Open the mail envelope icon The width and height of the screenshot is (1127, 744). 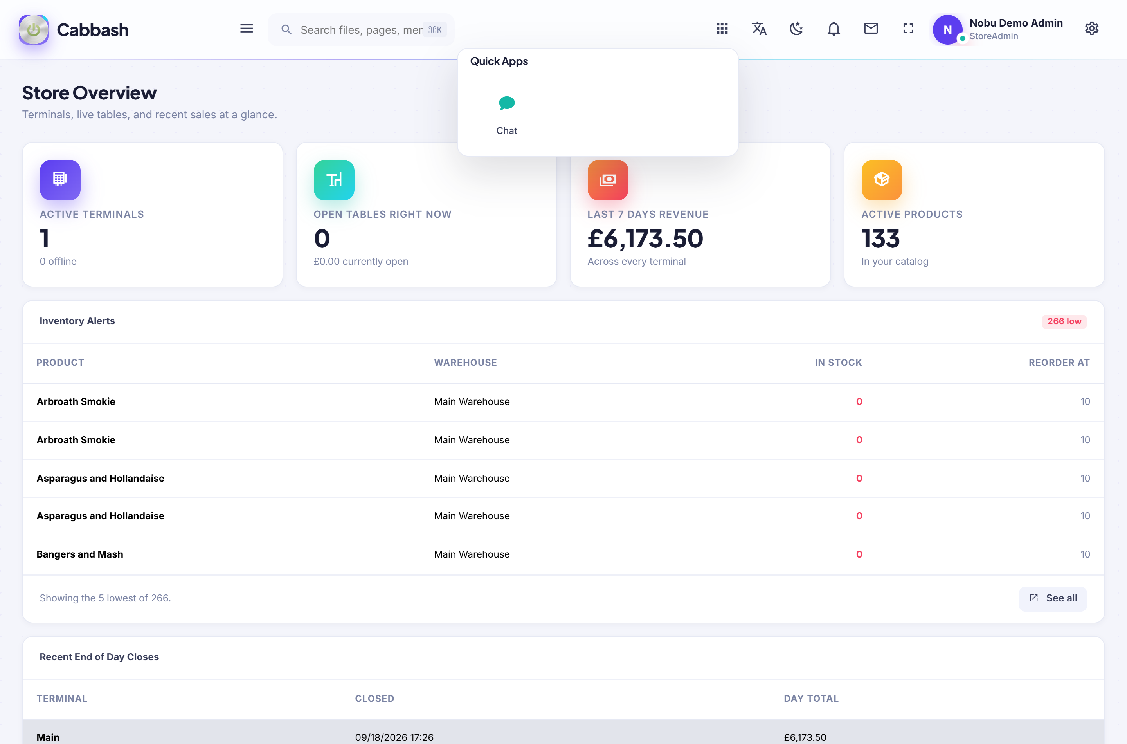(x=871, y=29)
